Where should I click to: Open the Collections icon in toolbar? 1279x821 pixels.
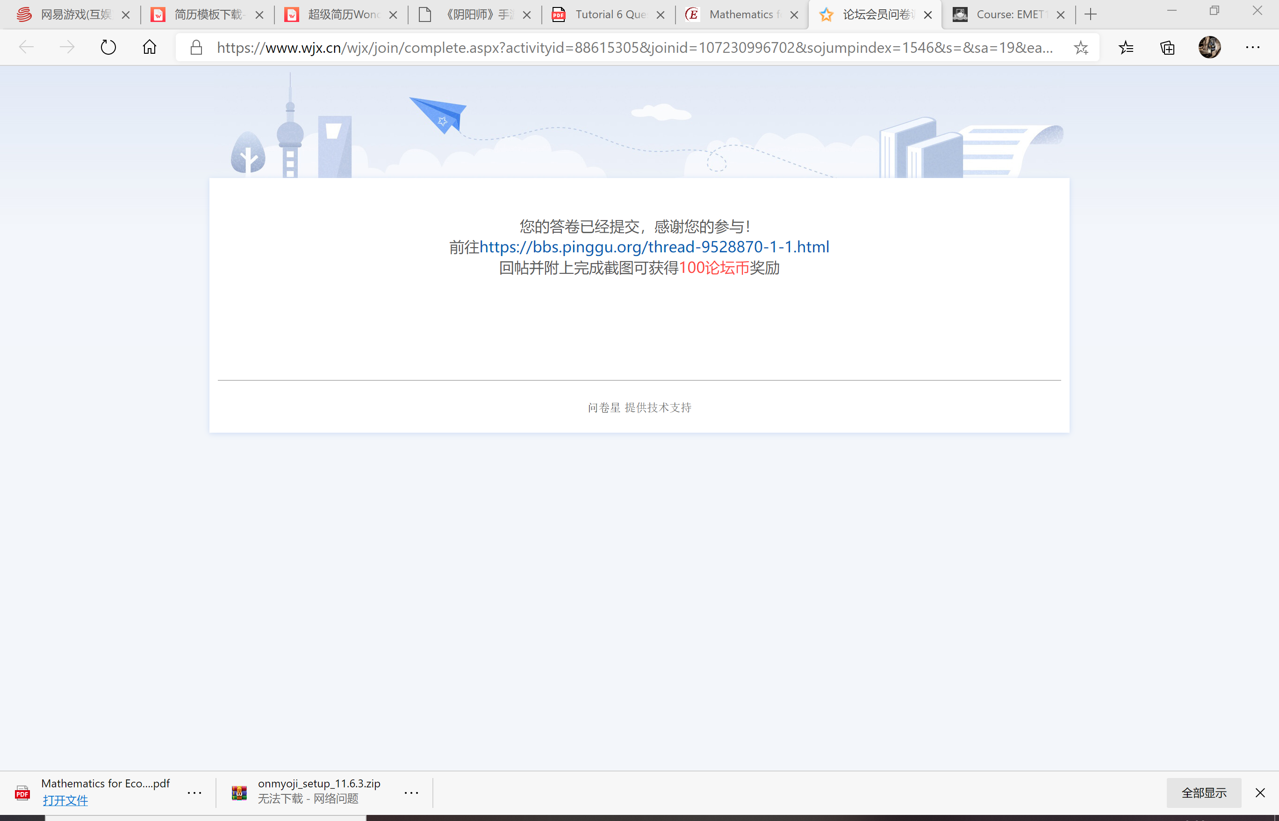pyautogui.click(x=1168, y=48)
